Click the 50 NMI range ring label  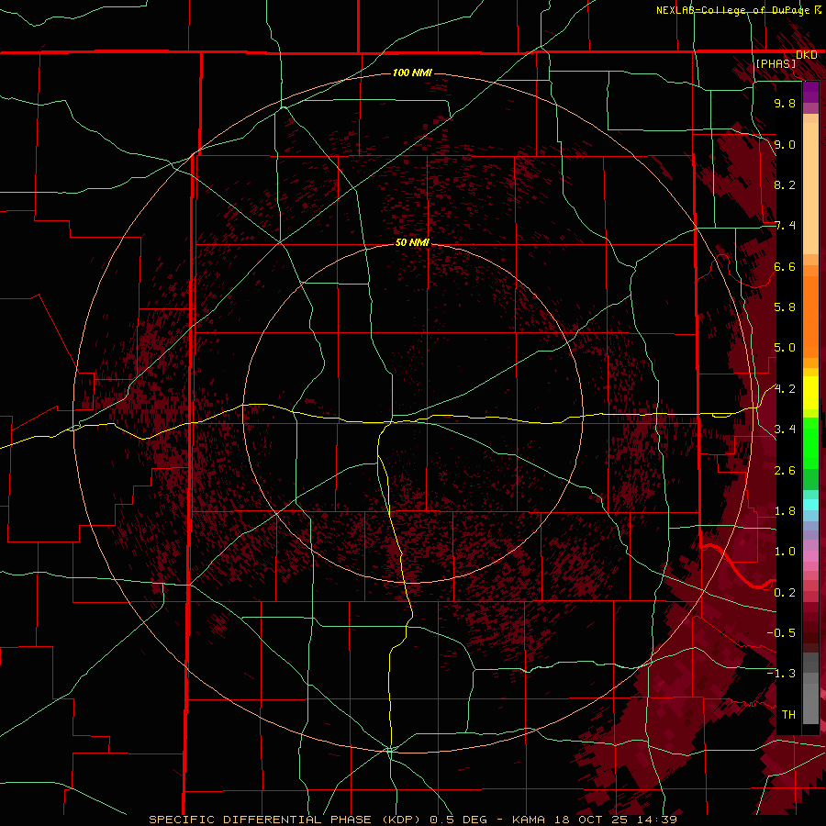click(412, 242)
